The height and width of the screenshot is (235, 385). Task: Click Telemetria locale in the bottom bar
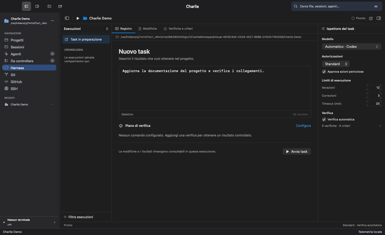click(370, 232)
